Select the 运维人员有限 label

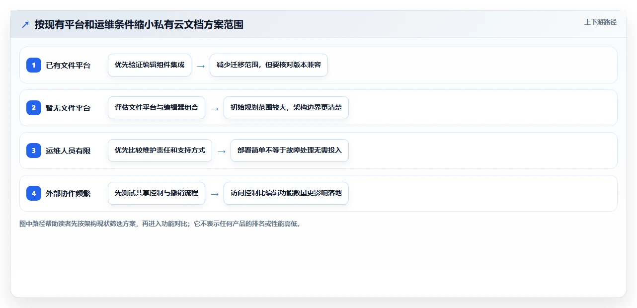coord(68,151)
